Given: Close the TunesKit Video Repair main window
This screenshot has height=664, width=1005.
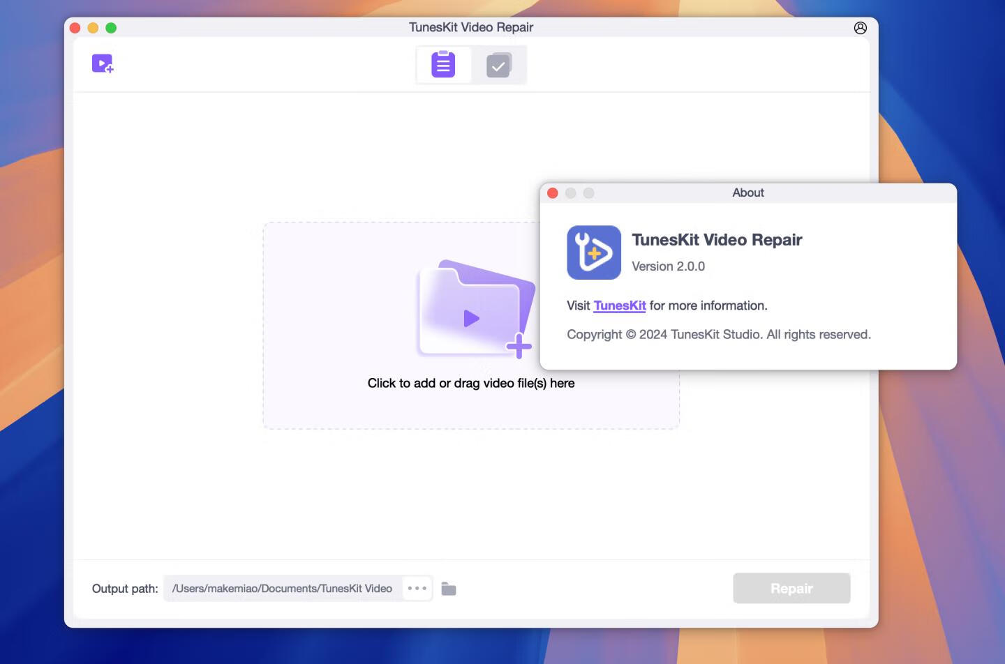Looking at the screenshot, I should pos(75,28).
